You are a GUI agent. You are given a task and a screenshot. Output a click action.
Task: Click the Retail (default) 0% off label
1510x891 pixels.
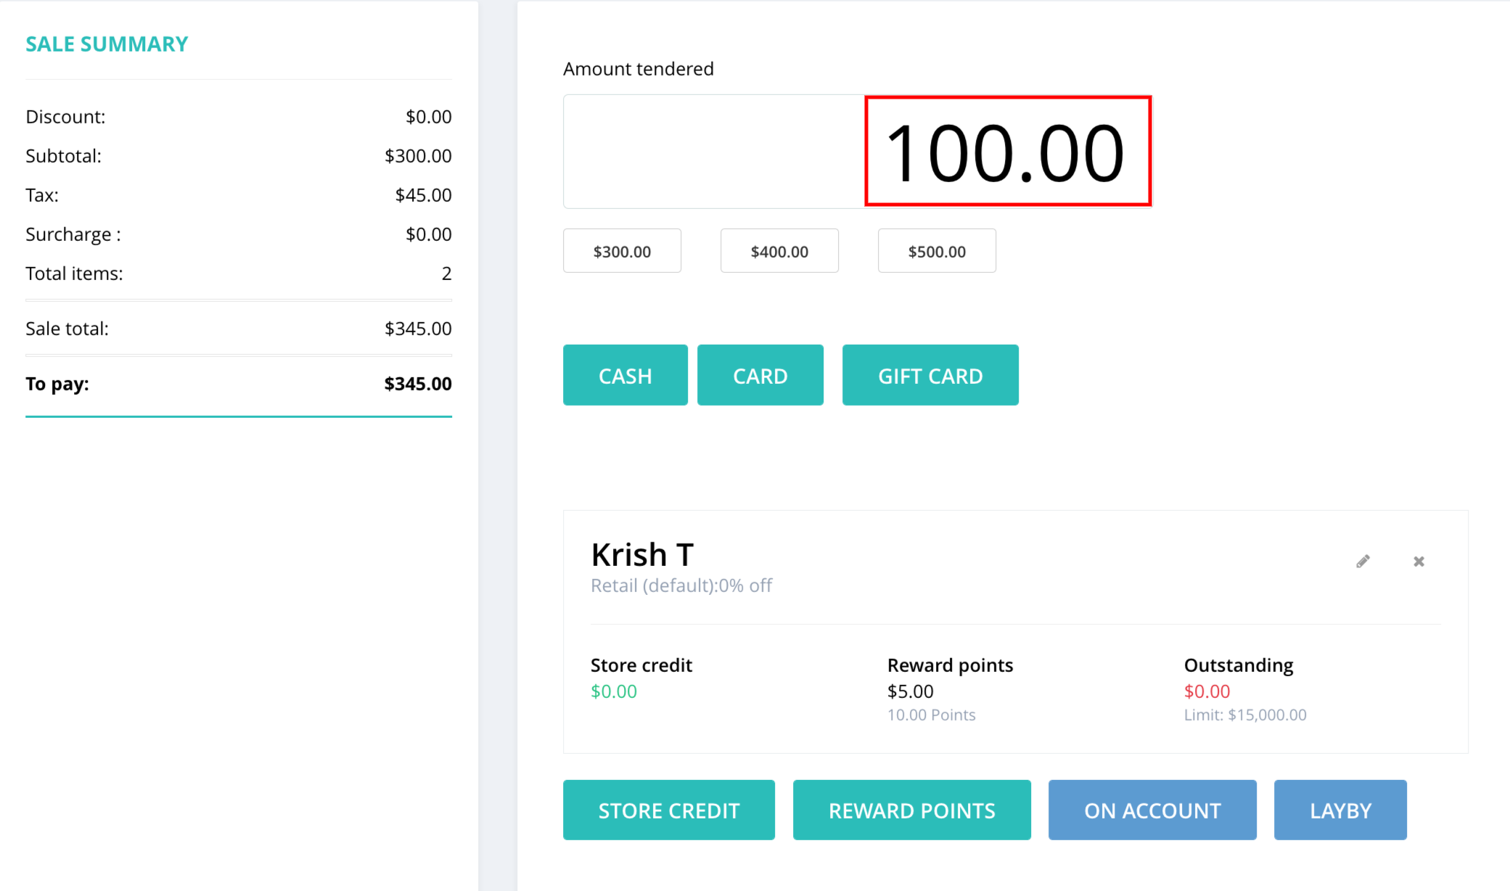[681, 586]
